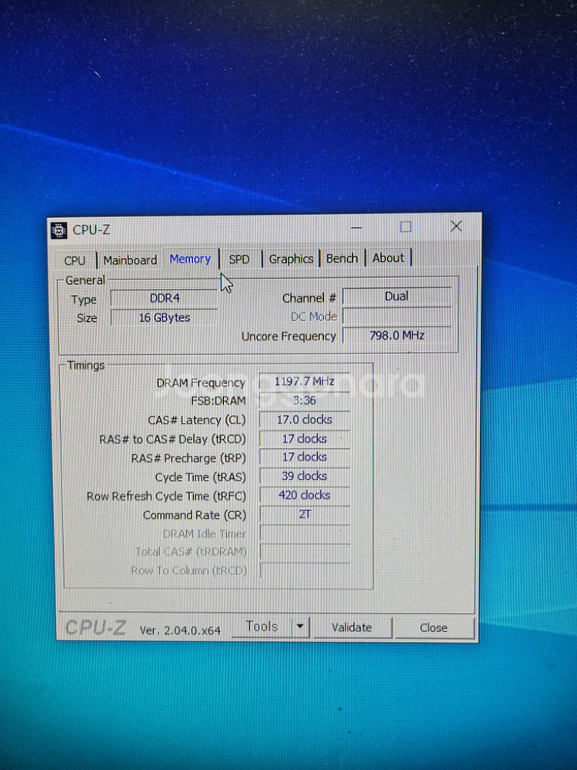Click the Close button at bottom
Image resolution: width=577 pixels, height=770 pixels.
point(434,628)
